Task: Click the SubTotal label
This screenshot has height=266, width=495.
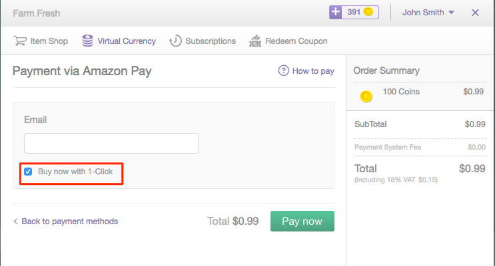Action: coord(370,124)
